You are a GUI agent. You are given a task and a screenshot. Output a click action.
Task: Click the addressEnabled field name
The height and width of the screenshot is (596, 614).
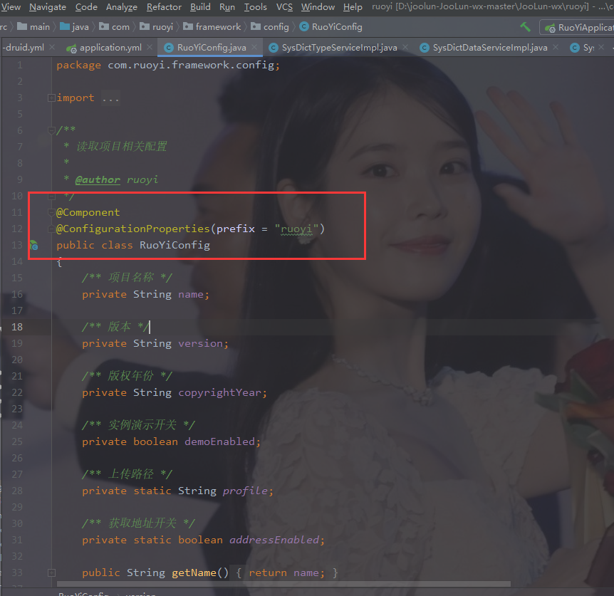point(274,540)
